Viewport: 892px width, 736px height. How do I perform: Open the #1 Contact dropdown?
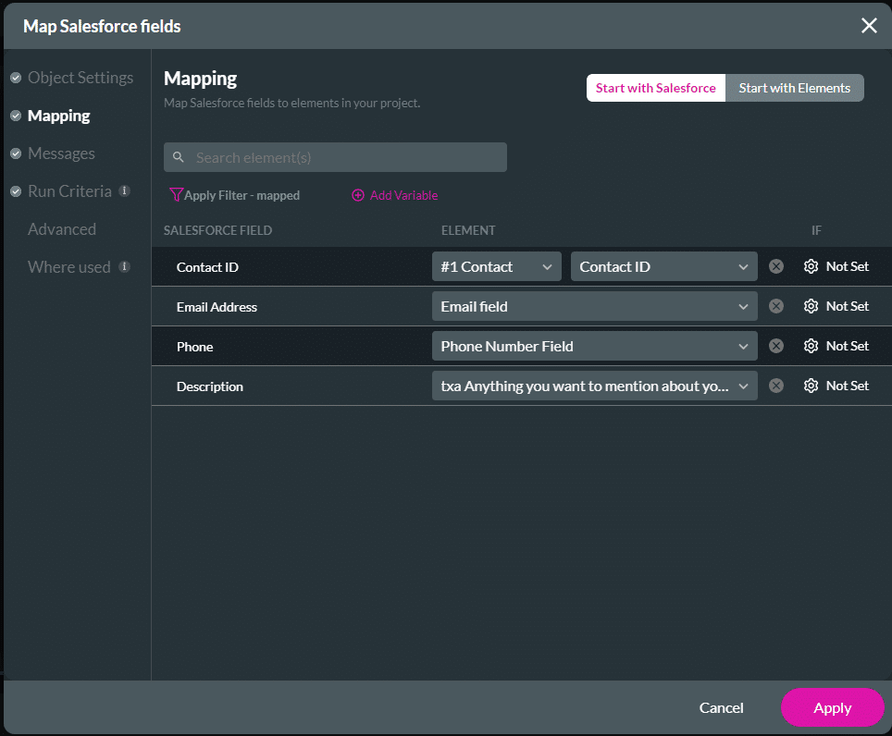point(496,266)
